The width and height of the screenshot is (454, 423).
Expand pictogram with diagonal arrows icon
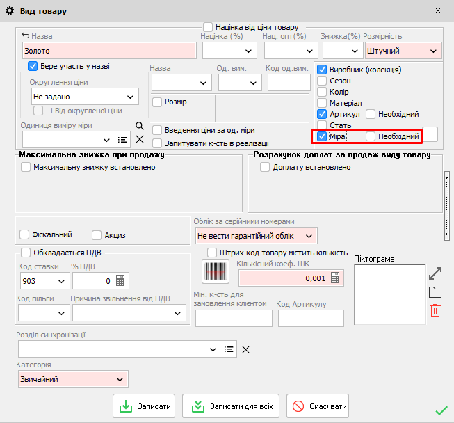[x=435, y=273]
